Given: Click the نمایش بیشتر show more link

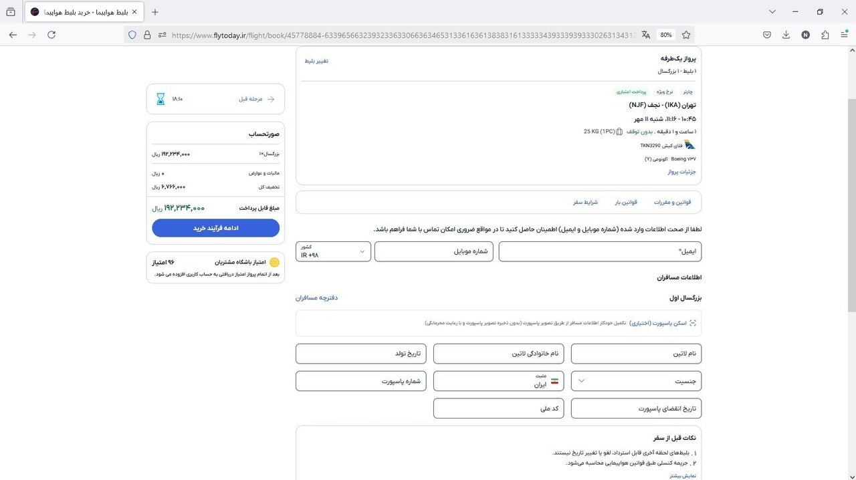Looking at the screenshot, I should [683, 475].
